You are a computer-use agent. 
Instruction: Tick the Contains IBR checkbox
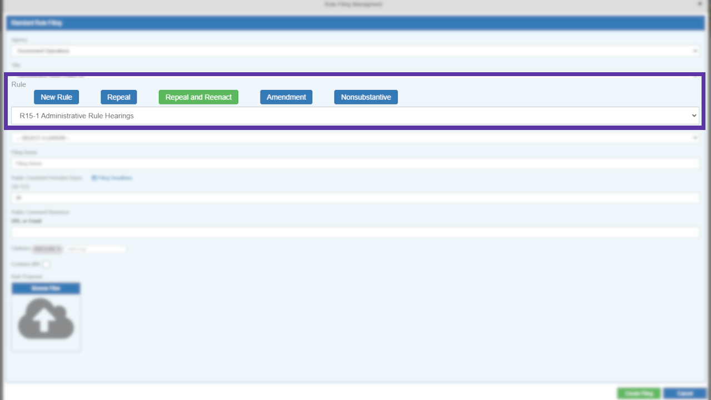click(x=47, y=264)
